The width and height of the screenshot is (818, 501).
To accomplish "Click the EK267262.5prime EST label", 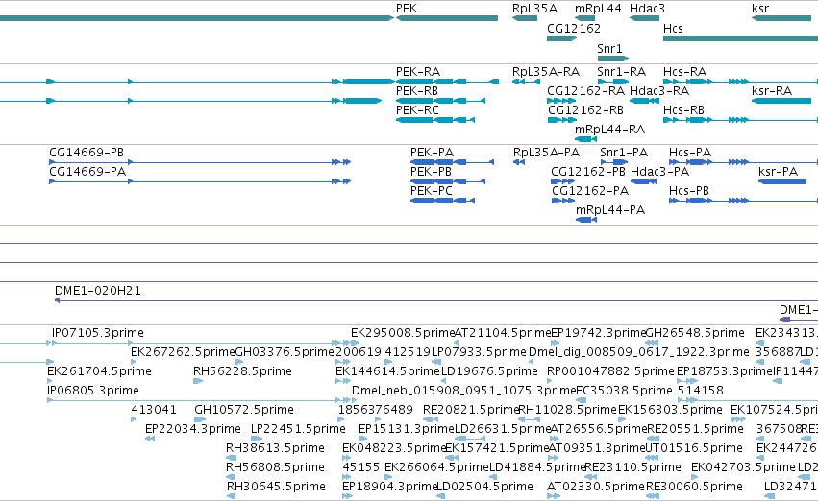I will click(183, 352).
